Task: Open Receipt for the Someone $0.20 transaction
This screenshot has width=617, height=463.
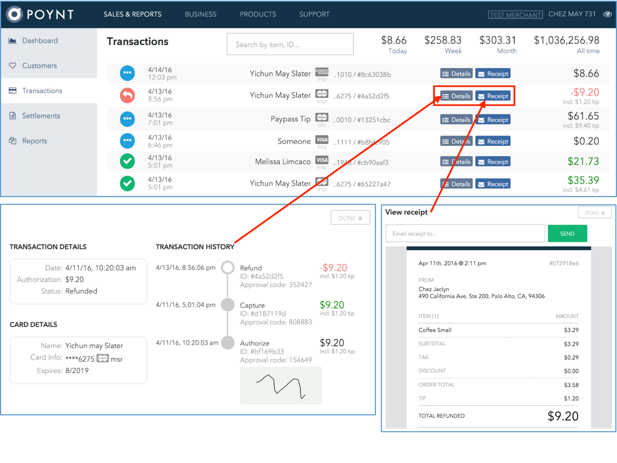Action: (x=493, y=141)
